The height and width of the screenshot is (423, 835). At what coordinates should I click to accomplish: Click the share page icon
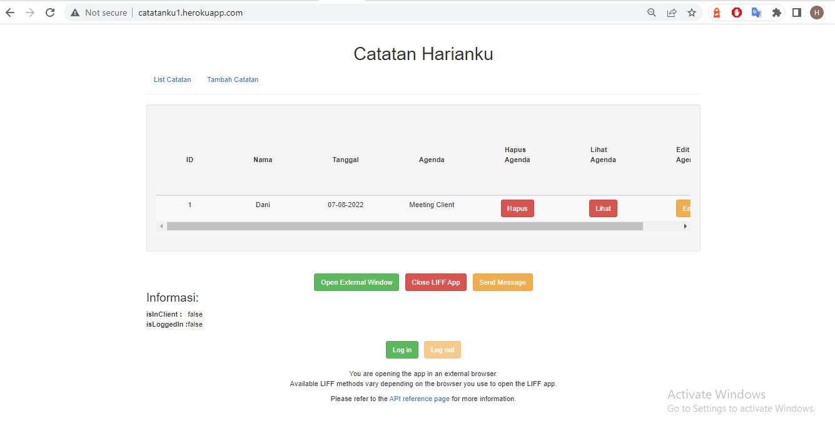(672, 13)
